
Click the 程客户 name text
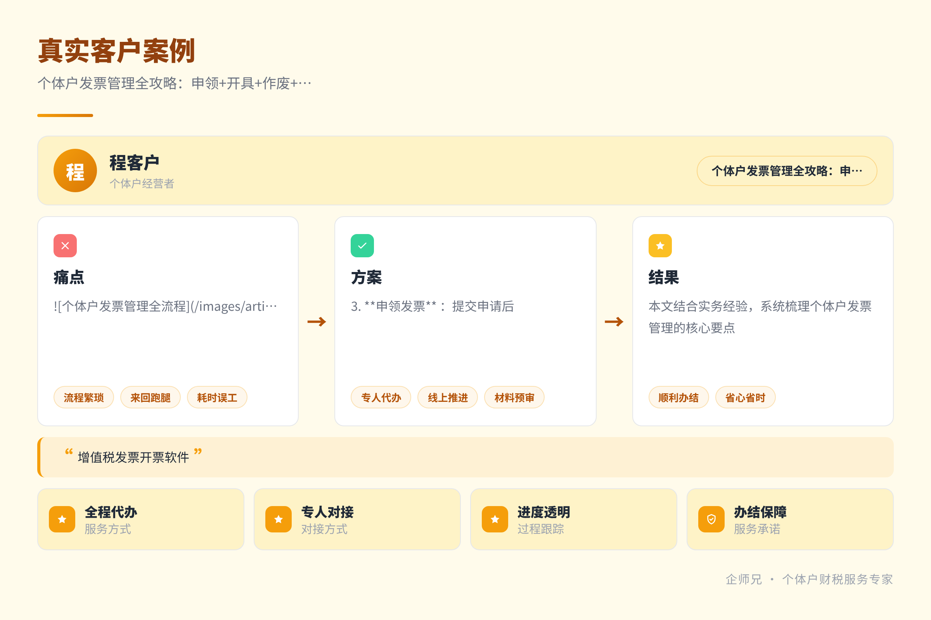[x=134, y=162]
